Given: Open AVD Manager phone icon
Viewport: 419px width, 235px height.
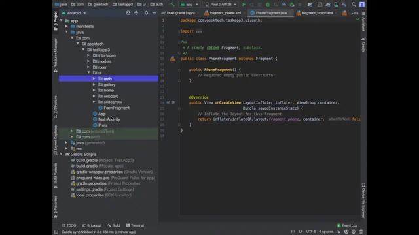Looking at the screenshot, I should [x=336, y=5].
